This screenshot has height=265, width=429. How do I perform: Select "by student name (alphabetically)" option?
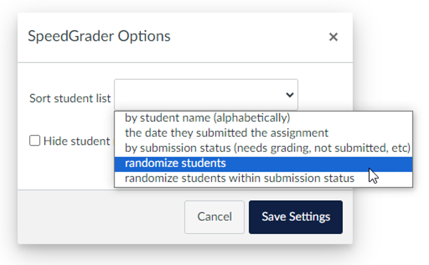tap(207, 118)
